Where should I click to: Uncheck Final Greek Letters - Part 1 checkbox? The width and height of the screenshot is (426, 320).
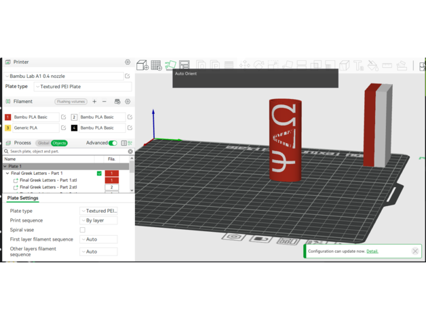(x=99, y=174)
